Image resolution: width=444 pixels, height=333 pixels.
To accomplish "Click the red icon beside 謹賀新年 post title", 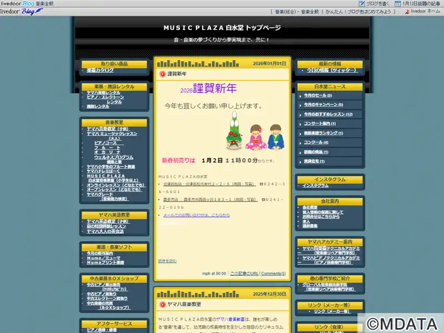I will [x=162, y=74].
